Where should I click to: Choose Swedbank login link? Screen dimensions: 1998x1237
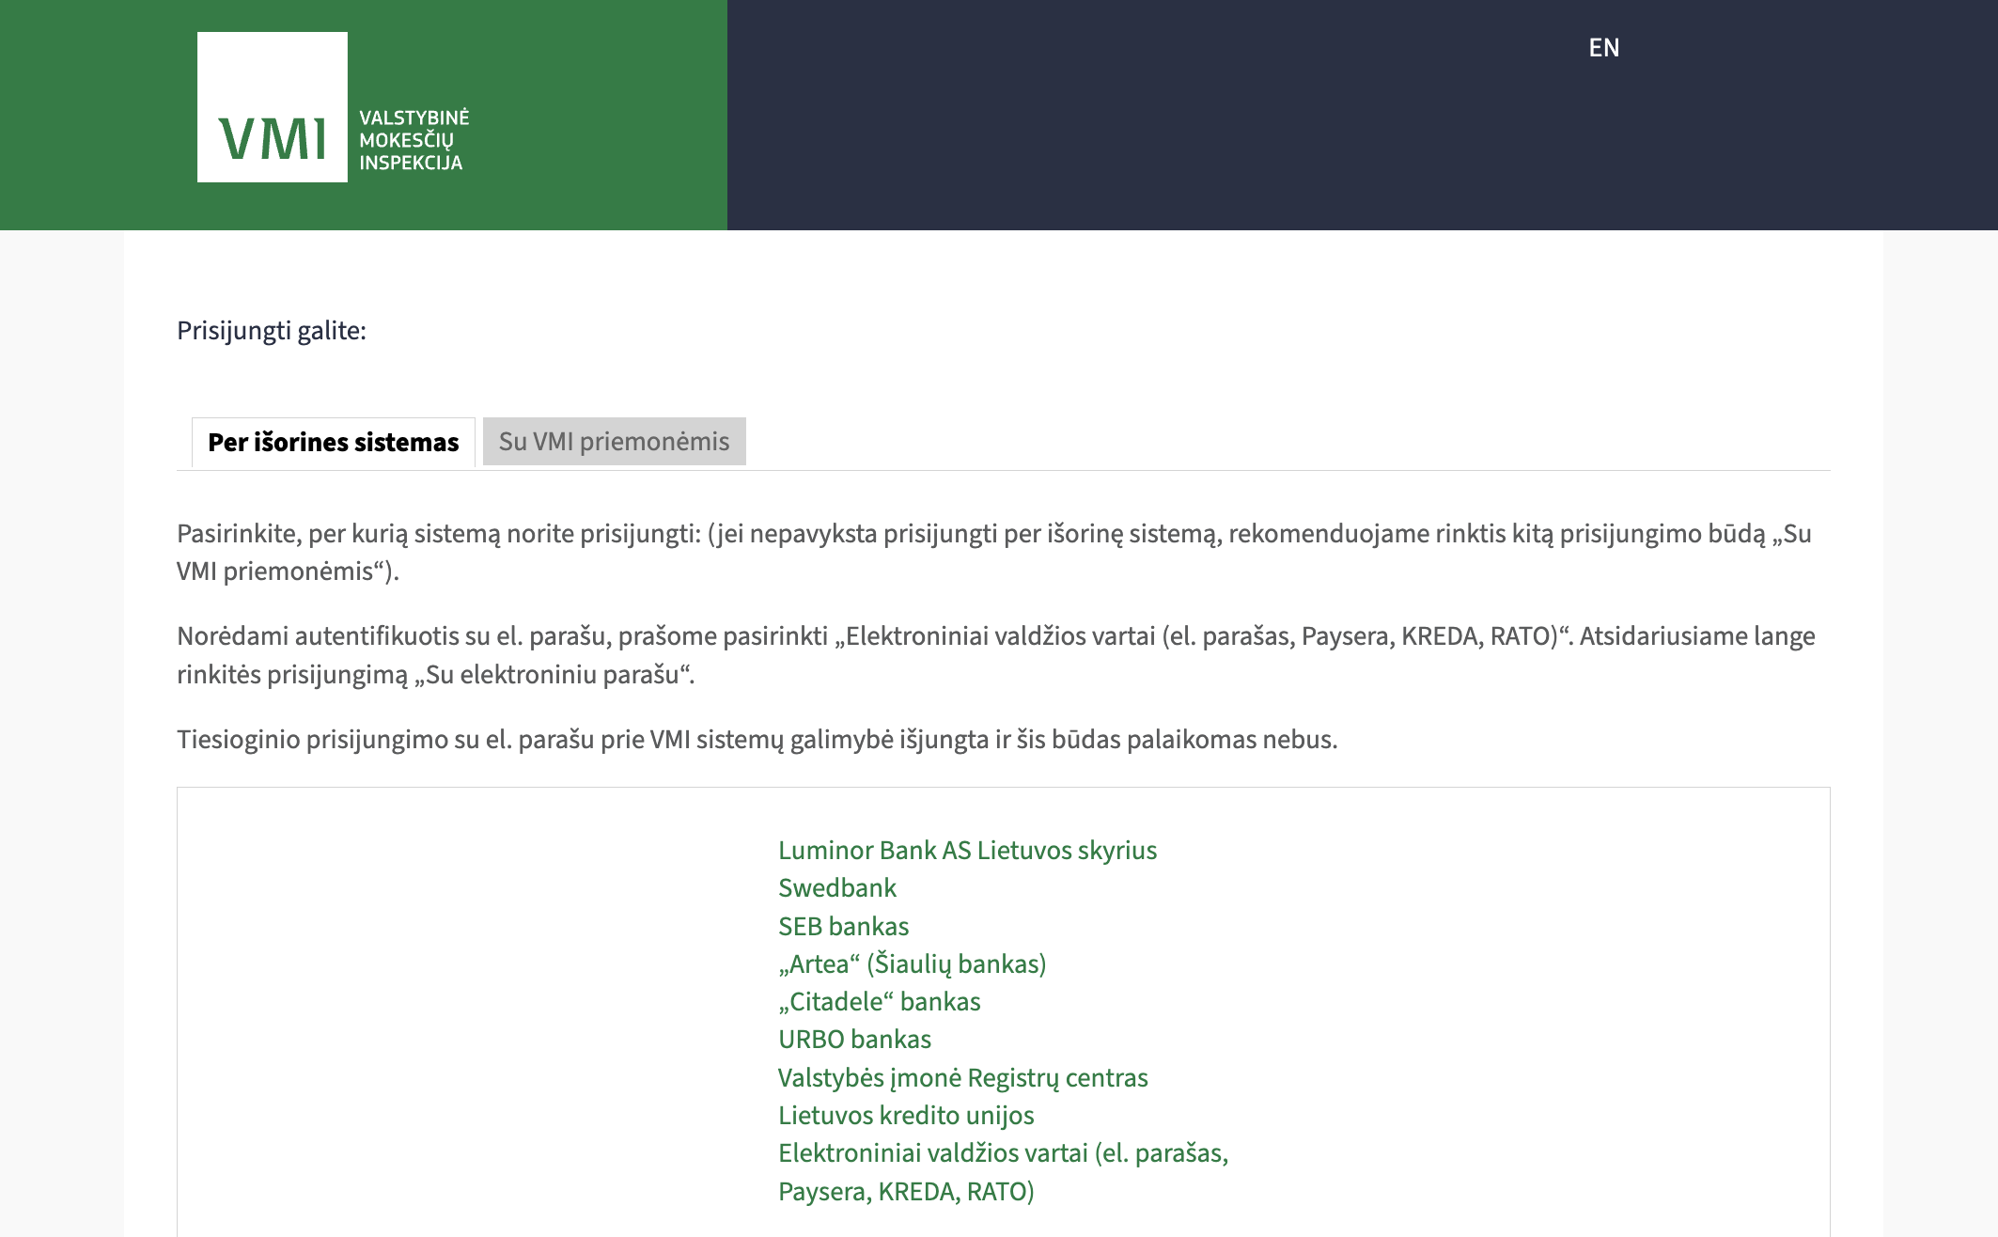[x=836, y=888]
